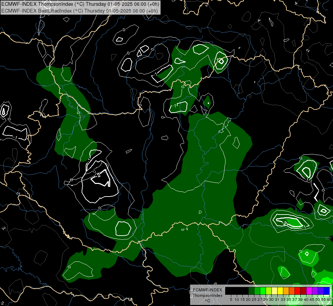Click the ThompsonIndex title line at top
Viewport: 333px width, 306px height.
(80, 4)
